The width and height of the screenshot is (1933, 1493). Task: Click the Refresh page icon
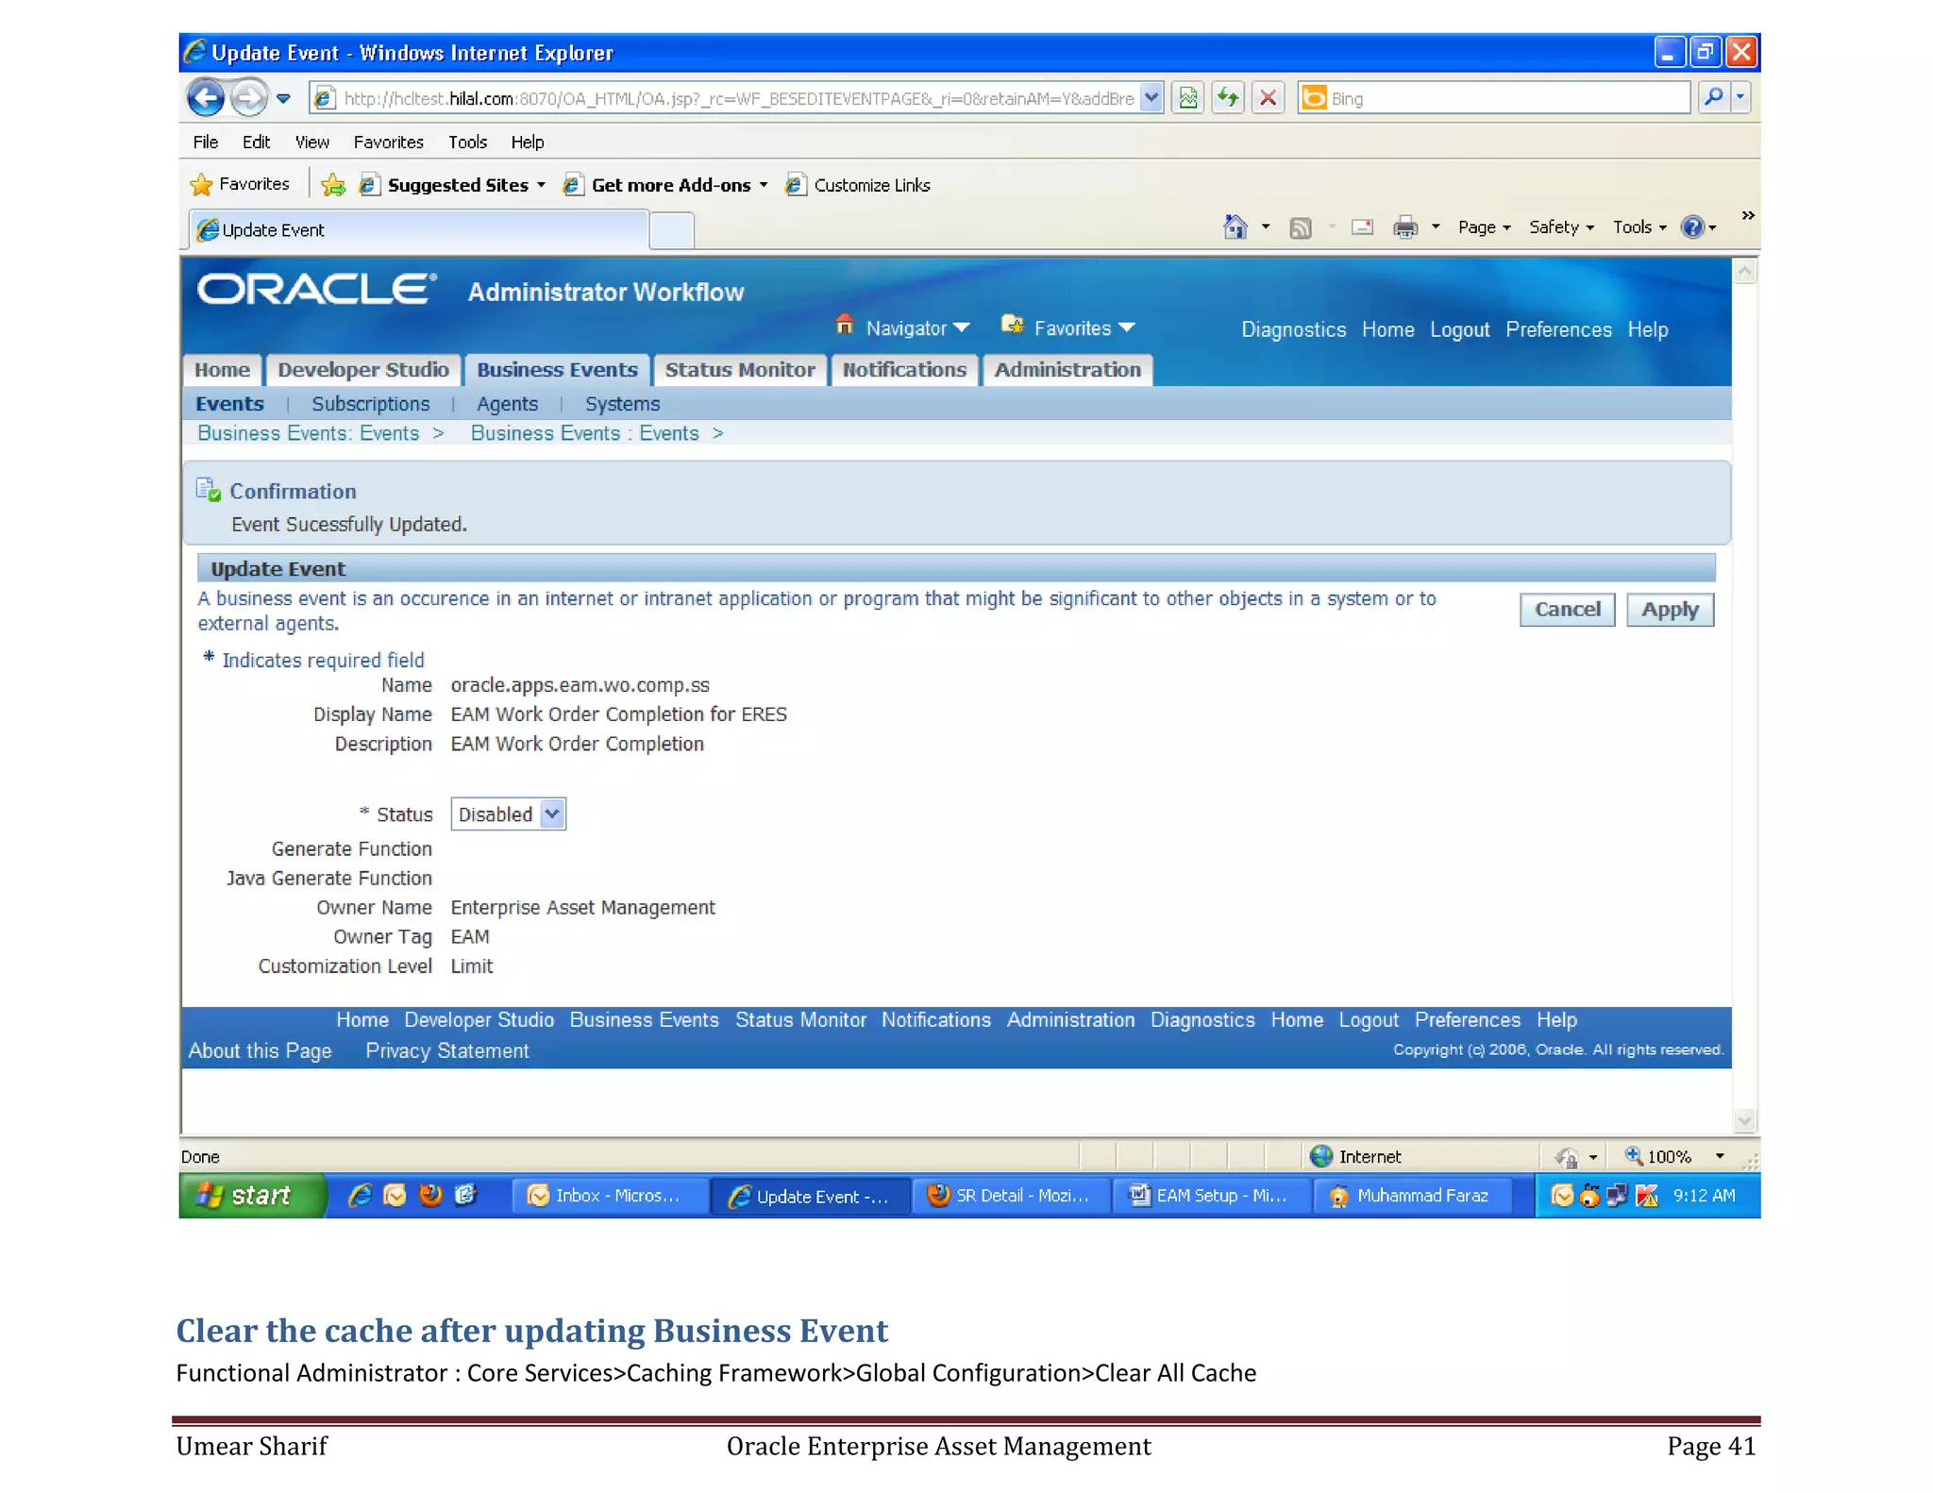point(1227,97)
